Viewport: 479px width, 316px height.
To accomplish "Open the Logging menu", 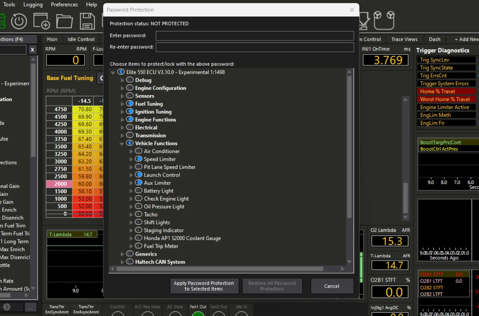I will point(33,5).
